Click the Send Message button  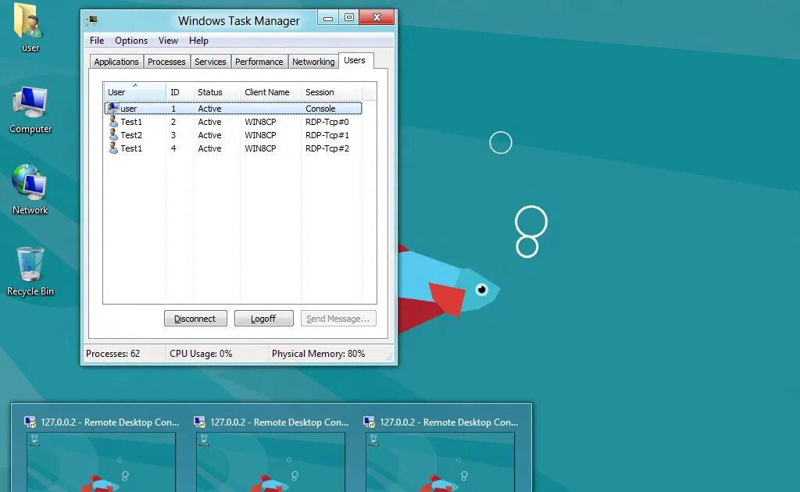point(338,318)
